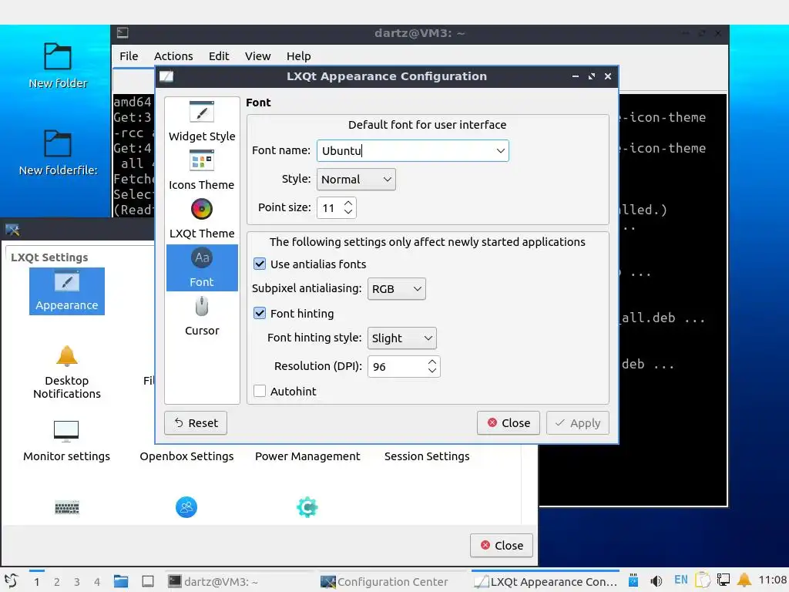Open the Widget Style section
This screenshot has height=592, width=789.
(202, 121)
